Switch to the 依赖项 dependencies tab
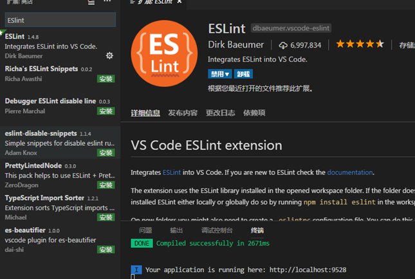415x279 pixels. click(x=254, y=113)
